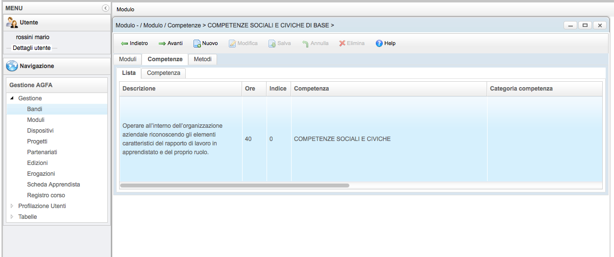Click the green Indietro back arrow icon

[x=124, y=44]
